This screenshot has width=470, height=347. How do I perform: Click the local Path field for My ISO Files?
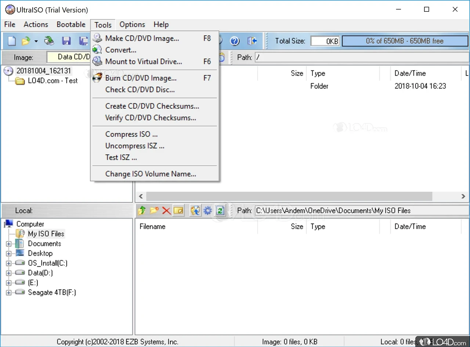pyautogui.click(x=361, y=210)
